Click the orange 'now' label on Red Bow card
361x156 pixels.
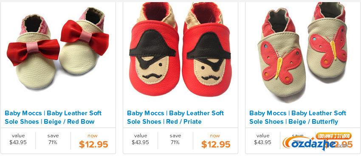point(93,136)
